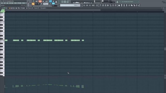
Task: Open the FILE menu
Action: coord(2,3)
